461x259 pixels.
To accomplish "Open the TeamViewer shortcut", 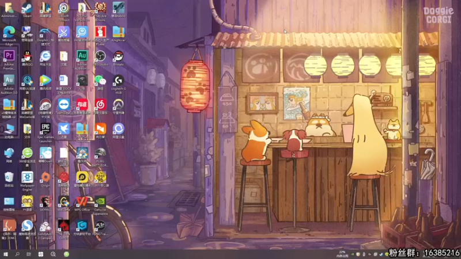I will [64, 107].
